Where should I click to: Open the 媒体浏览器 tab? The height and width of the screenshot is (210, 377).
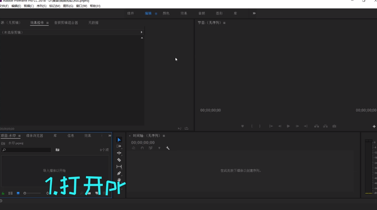click(x=35, y=136)
